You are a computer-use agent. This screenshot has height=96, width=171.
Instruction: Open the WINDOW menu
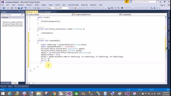93,5
